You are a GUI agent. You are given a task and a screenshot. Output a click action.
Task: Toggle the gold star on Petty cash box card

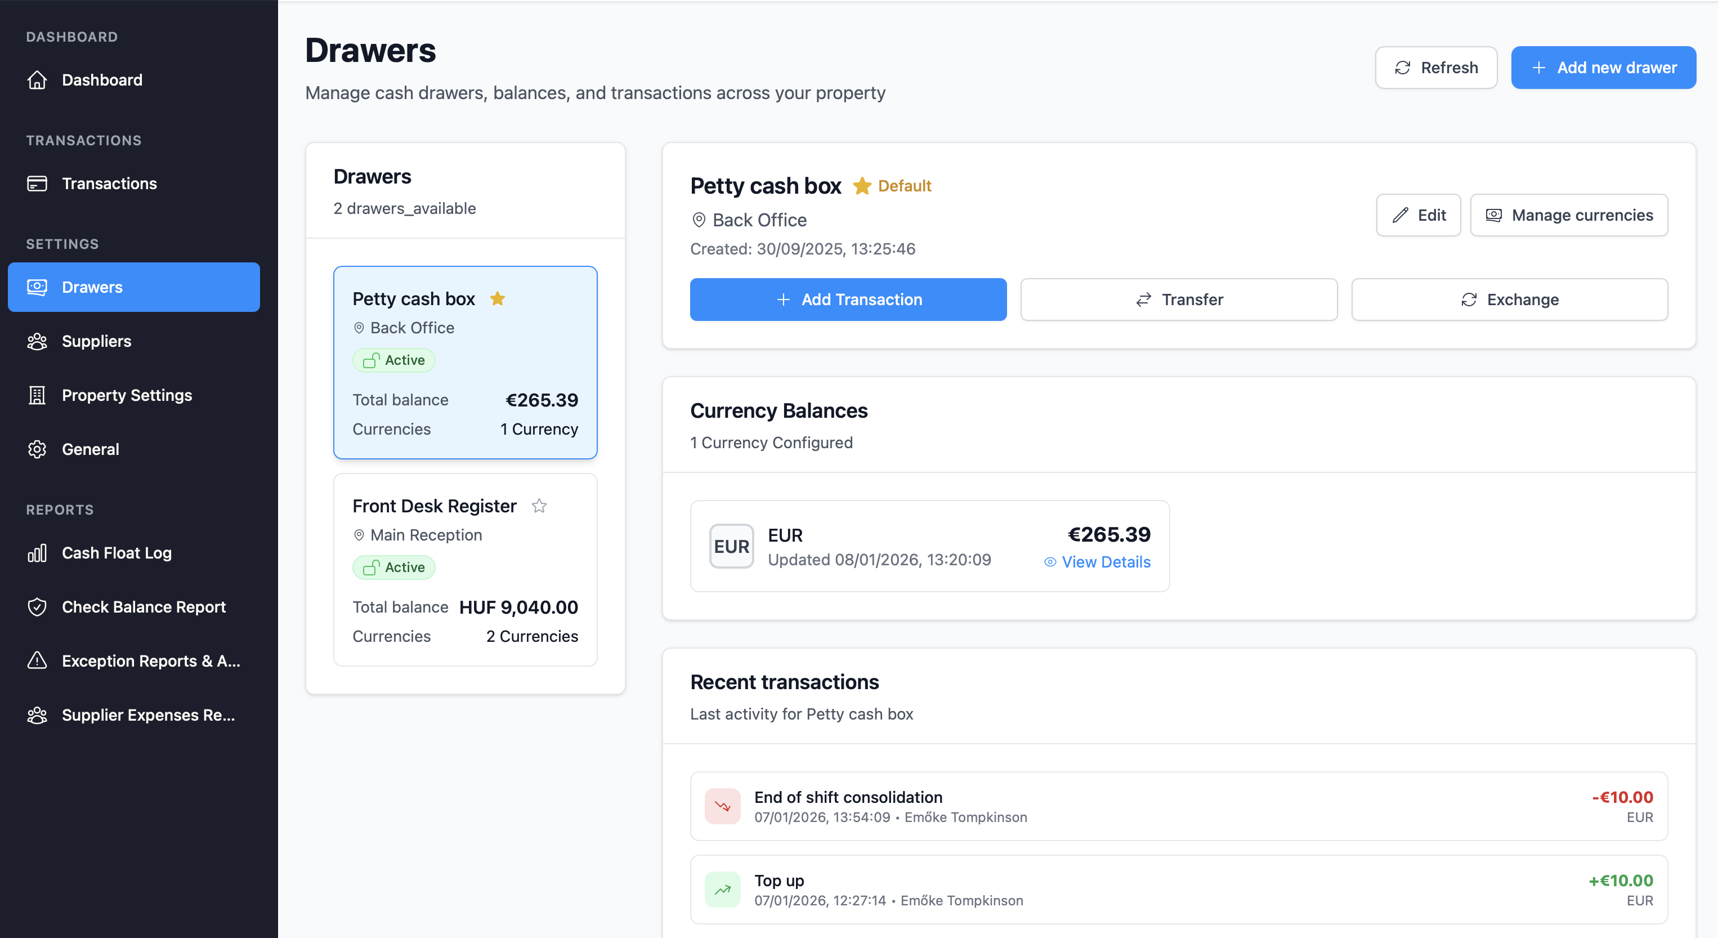tap(498, 299)
